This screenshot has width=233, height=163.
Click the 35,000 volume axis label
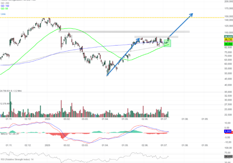pos(229,92)
